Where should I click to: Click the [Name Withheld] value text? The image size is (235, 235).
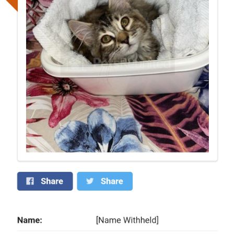coord(127,220)
